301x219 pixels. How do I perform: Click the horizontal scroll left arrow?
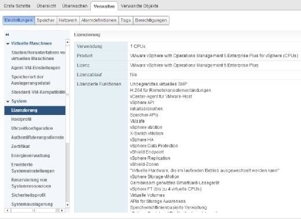click(7, 210)
